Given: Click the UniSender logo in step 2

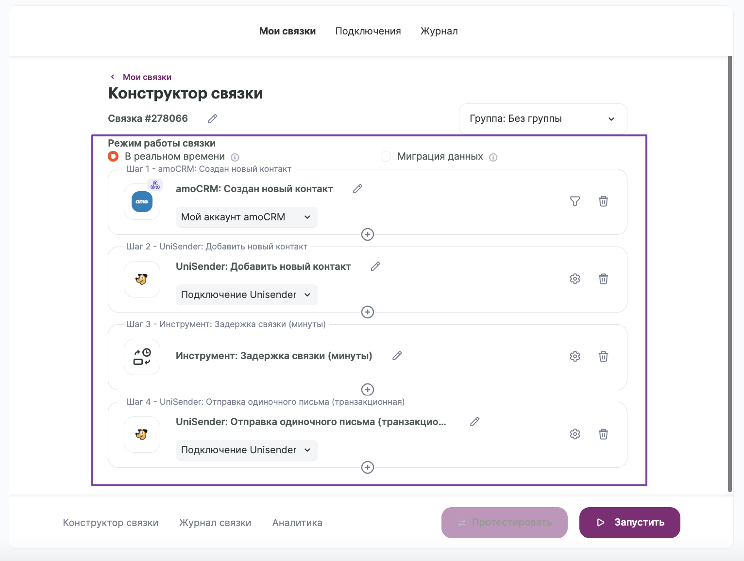Looking at the screenshot, I should click(142, 279).
